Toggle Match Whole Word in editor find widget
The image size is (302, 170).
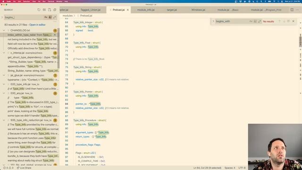[255, 21]
